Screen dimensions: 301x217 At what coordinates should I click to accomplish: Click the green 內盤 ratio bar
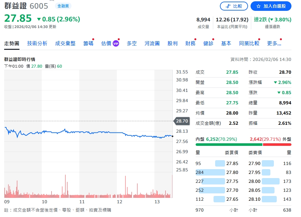229,145
